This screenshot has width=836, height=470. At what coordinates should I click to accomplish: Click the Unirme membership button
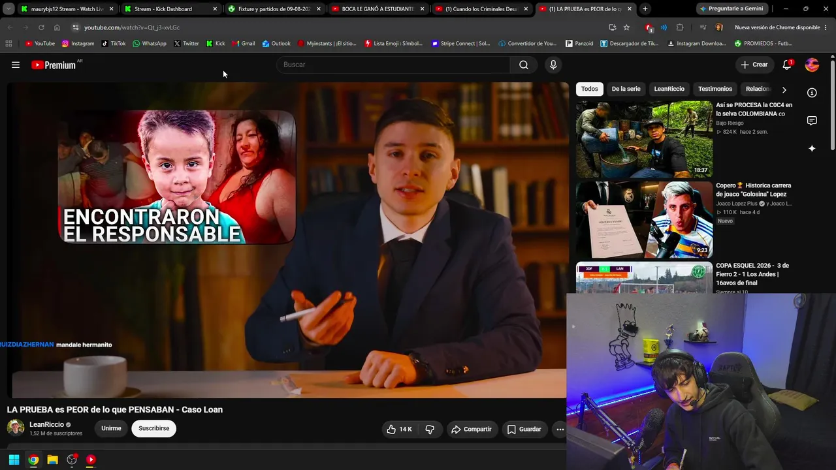pos(111,429)
